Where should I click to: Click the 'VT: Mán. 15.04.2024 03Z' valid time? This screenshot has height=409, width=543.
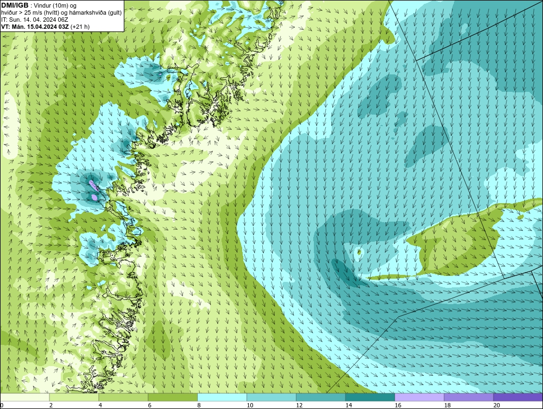pyautogui.click(x=35, y=27)
